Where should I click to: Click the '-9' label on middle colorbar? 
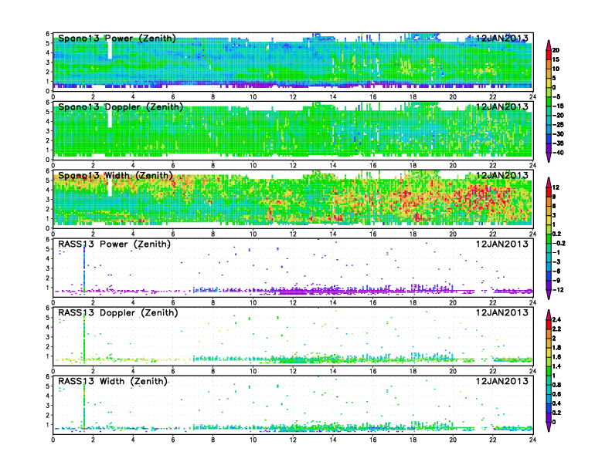[556, 281]
